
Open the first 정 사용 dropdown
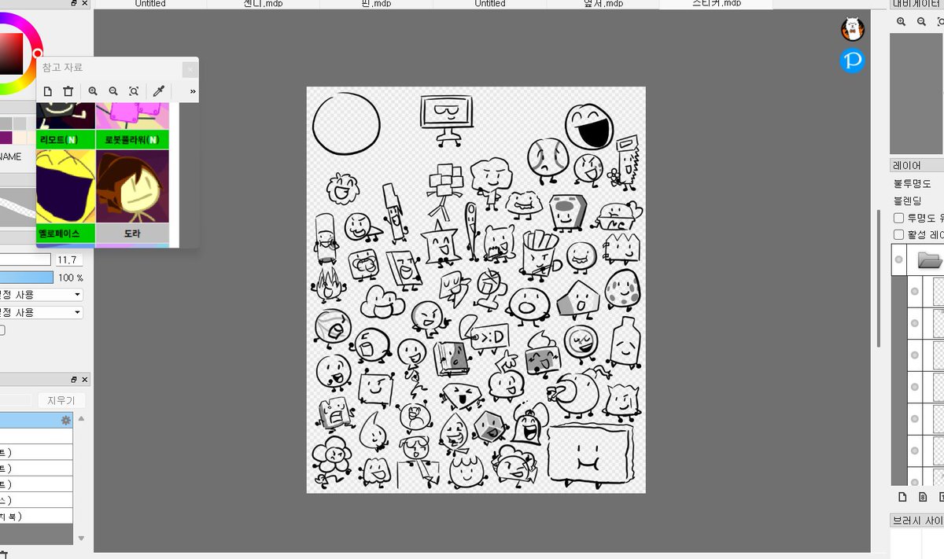click(41, 295)
